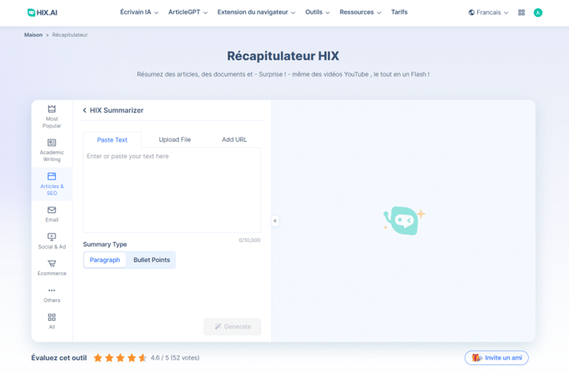Viewport: 569px width, 372px height.
Task: Rate the tool with the fourth star
Action: click(x=131, y=358)
